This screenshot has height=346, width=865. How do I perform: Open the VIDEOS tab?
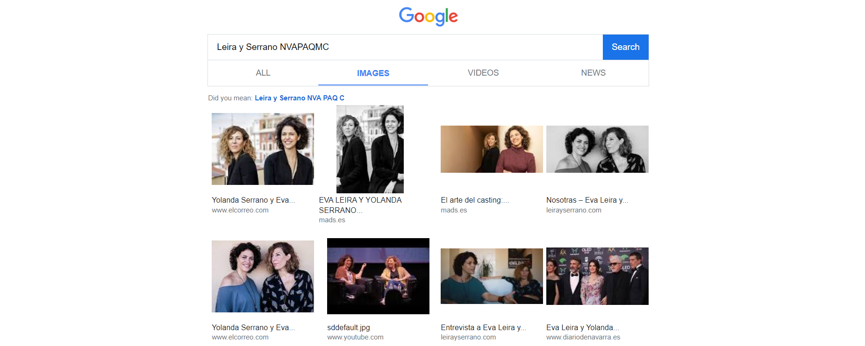483,73
